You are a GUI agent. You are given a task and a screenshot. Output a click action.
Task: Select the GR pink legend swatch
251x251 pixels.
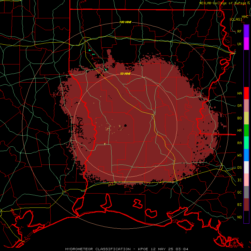(246, 106)
